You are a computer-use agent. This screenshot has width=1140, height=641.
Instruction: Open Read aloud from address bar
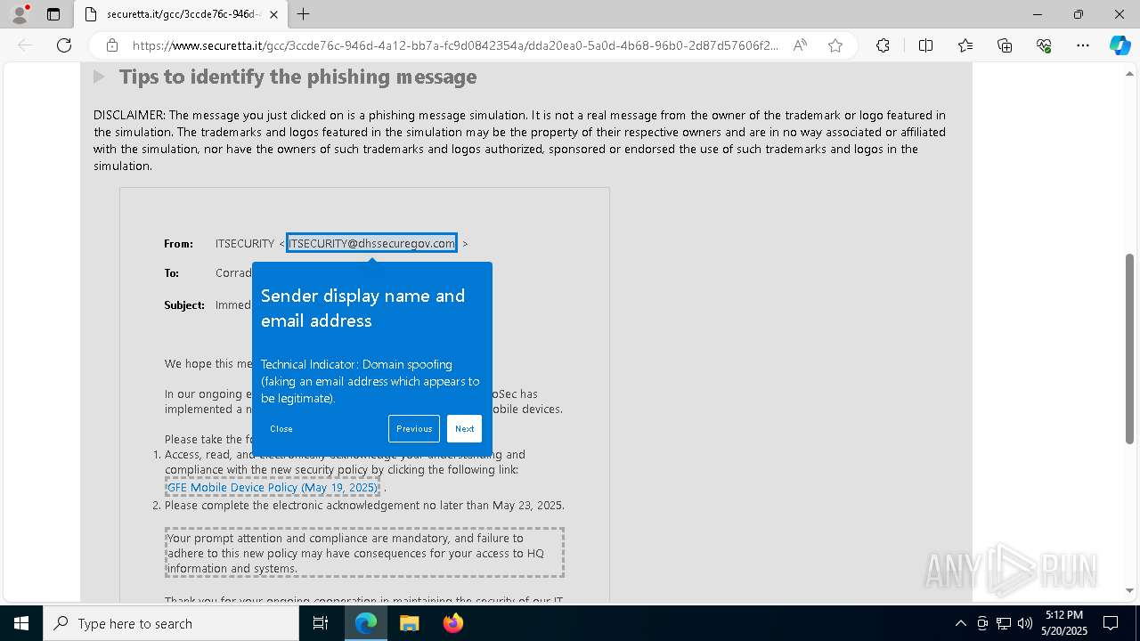800,45
